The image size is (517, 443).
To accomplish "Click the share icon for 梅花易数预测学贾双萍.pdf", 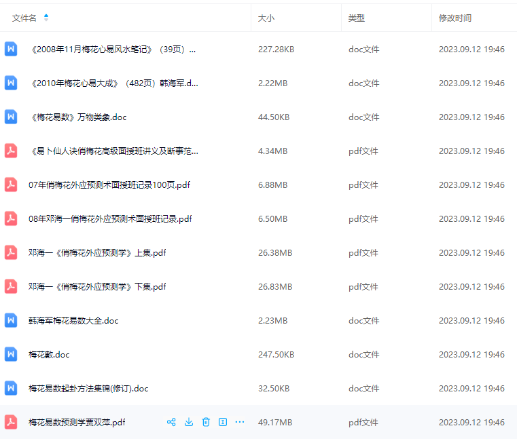I will (171, 422).
